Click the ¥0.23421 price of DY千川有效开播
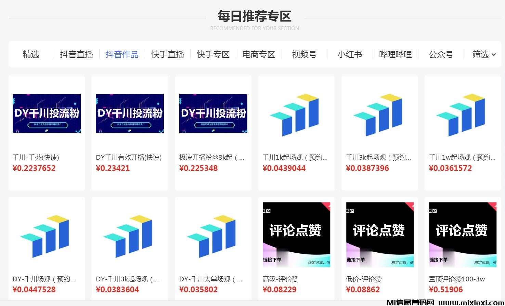This screenshot has height=306, width=505. point(113,168)
